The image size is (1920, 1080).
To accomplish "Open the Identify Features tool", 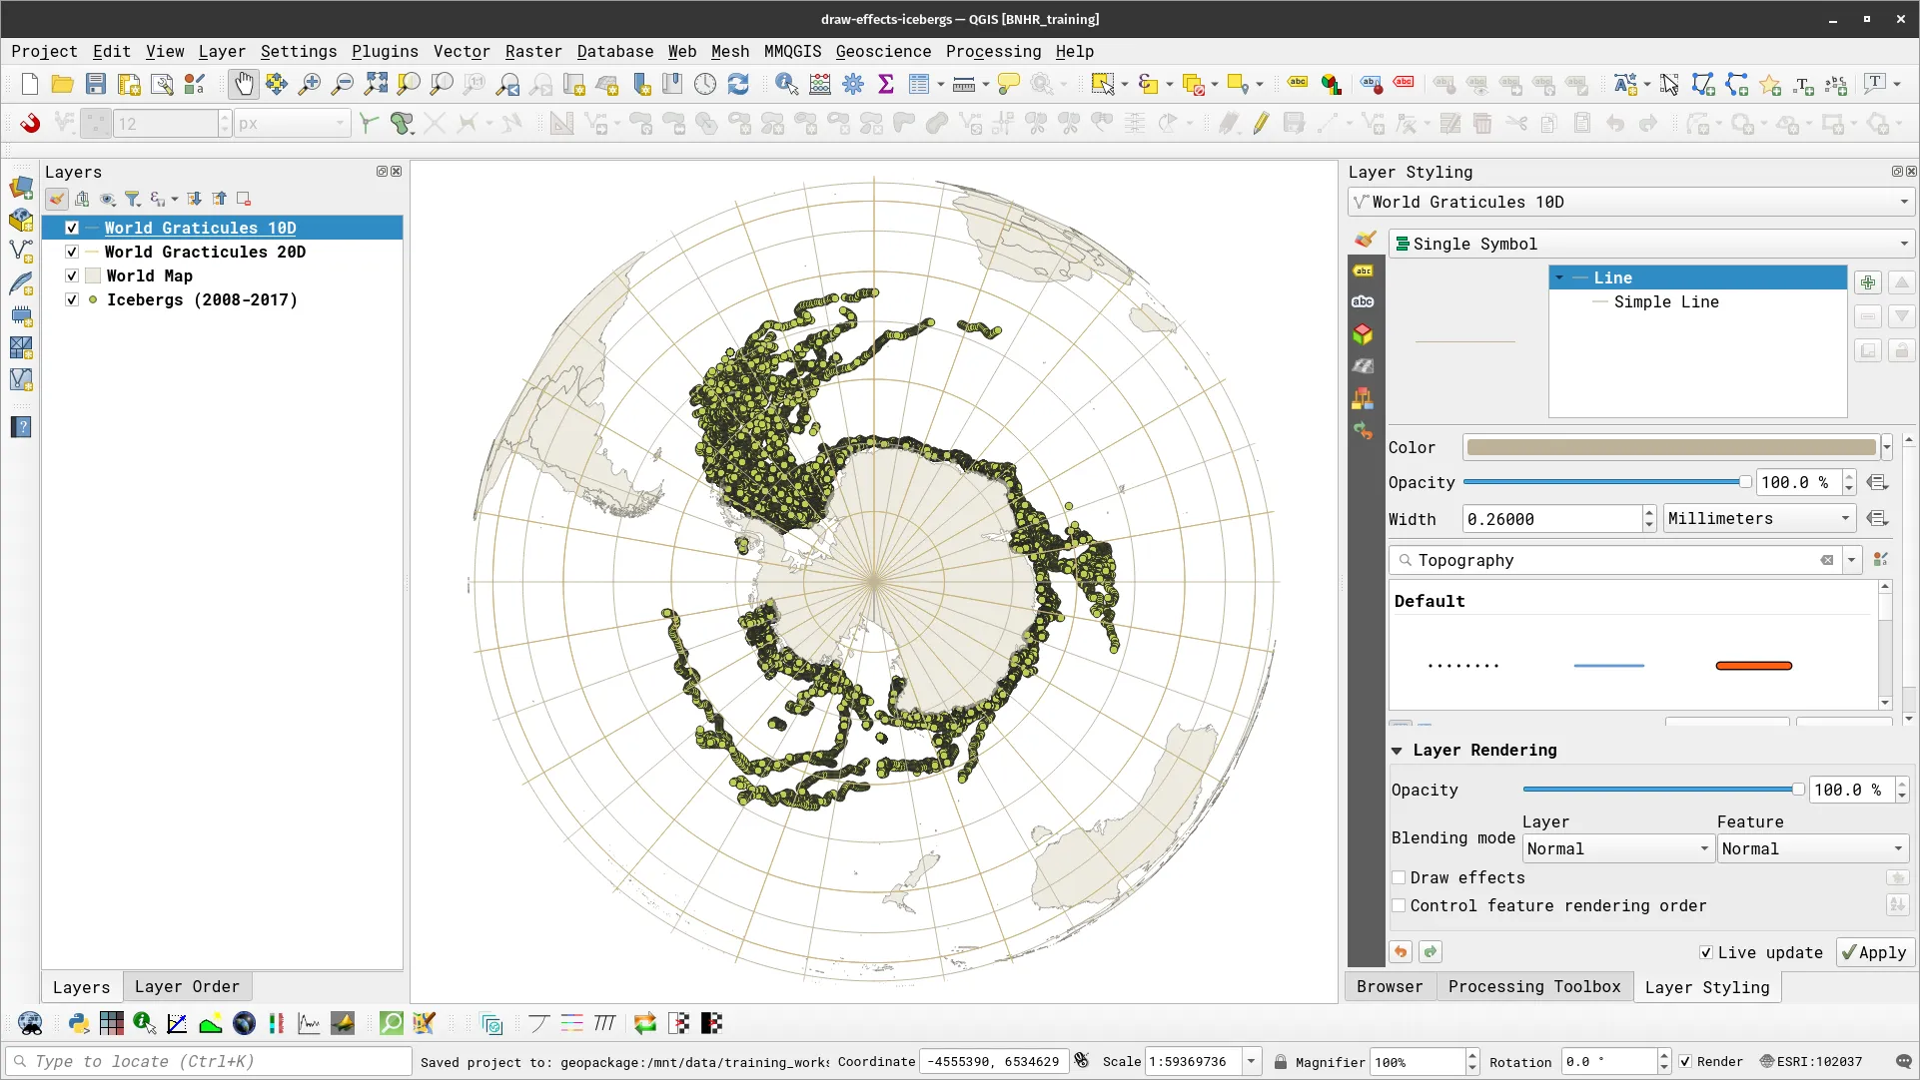I will [x=787, y=84].
